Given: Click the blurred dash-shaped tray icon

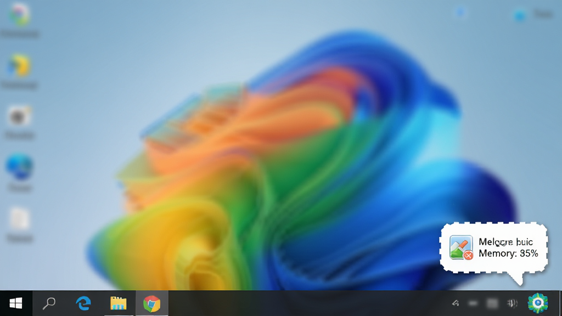Looking at the screenshot, I should [473, 303].
